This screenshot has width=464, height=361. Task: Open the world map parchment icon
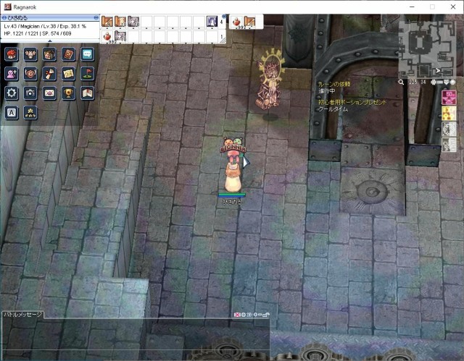(68, 74)
